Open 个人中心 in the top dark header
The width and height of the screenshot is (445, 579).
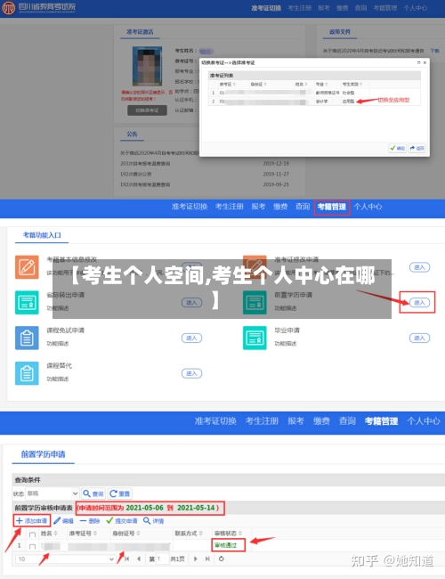(415, 8)
